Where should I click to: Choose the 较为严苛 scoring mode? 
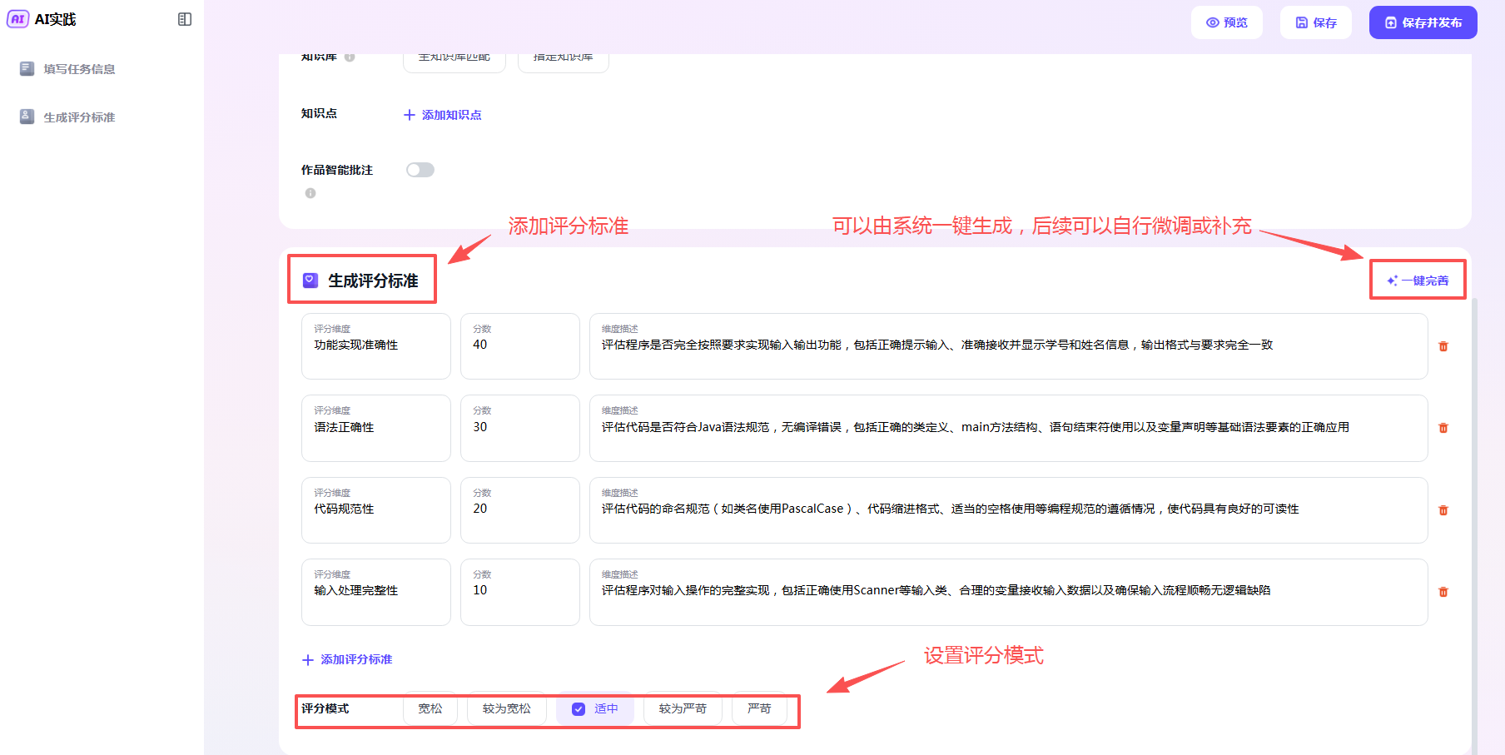[x=683, y=709]
